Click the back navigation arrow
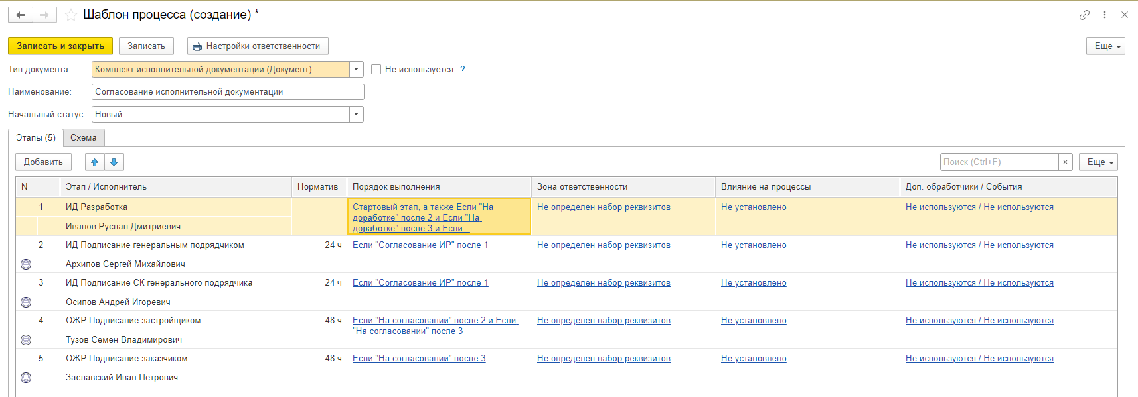This screenshot has width=1138, height=397. point(21,15)
